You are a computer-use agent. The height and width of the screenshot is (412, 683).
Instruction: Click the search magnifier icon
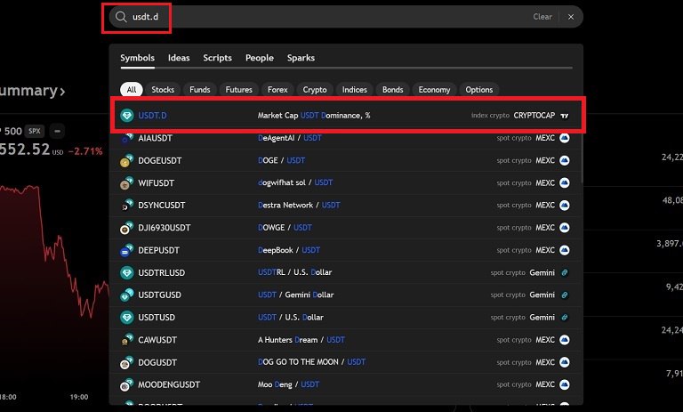pyautogui.click(x=120, y=16)
